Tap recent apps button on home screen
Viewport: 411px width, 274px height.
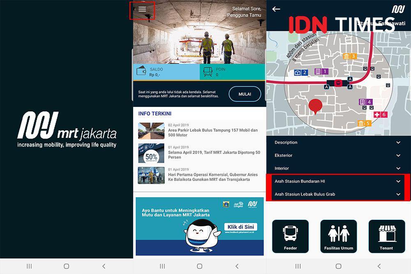[162, 266]
